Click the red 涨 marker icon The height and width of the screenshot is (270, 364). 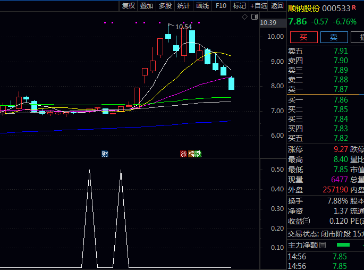point(183,154)
